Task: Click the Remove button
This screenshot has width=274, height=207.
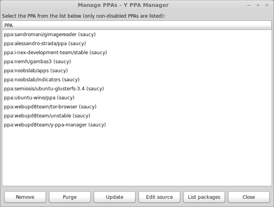Action: (25, 197)
